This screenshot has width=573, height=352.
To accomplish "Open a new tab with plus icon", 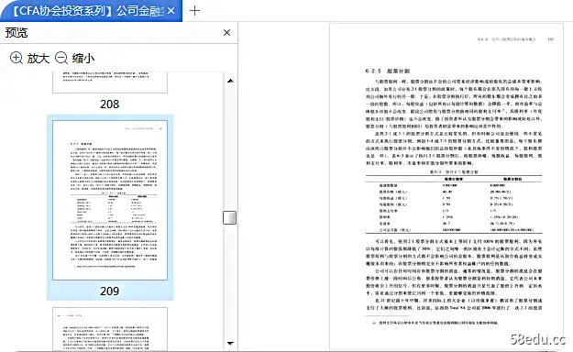I will click(x=194, y=11).
